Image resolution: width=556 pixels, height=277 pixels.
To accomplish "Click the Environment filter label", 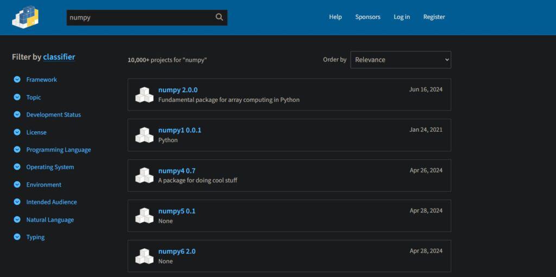I will coord(43,184).
